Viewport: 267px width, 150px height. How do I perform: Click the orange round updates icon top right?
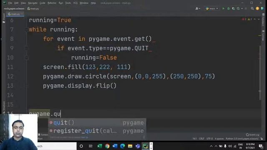coord(257,8)
